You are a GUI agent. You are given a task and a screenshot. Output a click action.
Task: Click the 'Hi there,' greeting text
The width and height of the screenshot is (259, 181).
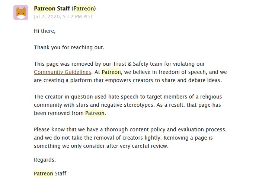pyautogui.click(x=45, y=31)
